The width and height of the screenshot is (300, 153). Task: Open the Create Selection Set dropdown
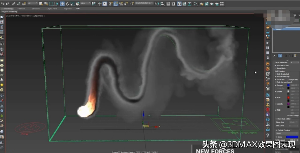[x=144, y=3]
